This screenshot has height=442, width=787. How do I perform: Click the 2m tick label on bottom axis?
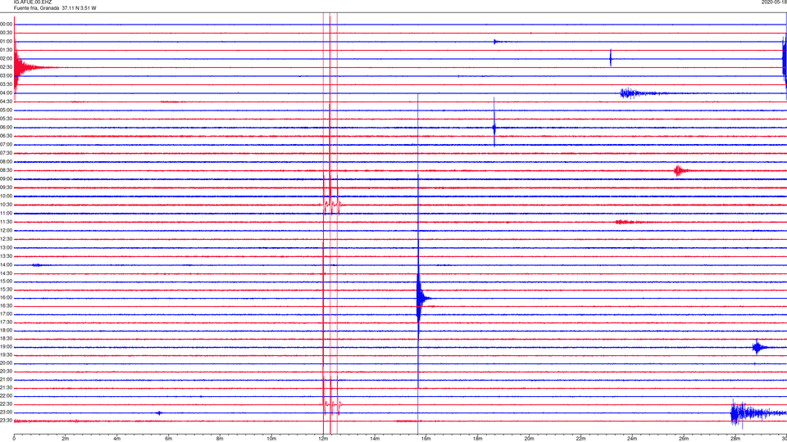(x=66, y=439)
